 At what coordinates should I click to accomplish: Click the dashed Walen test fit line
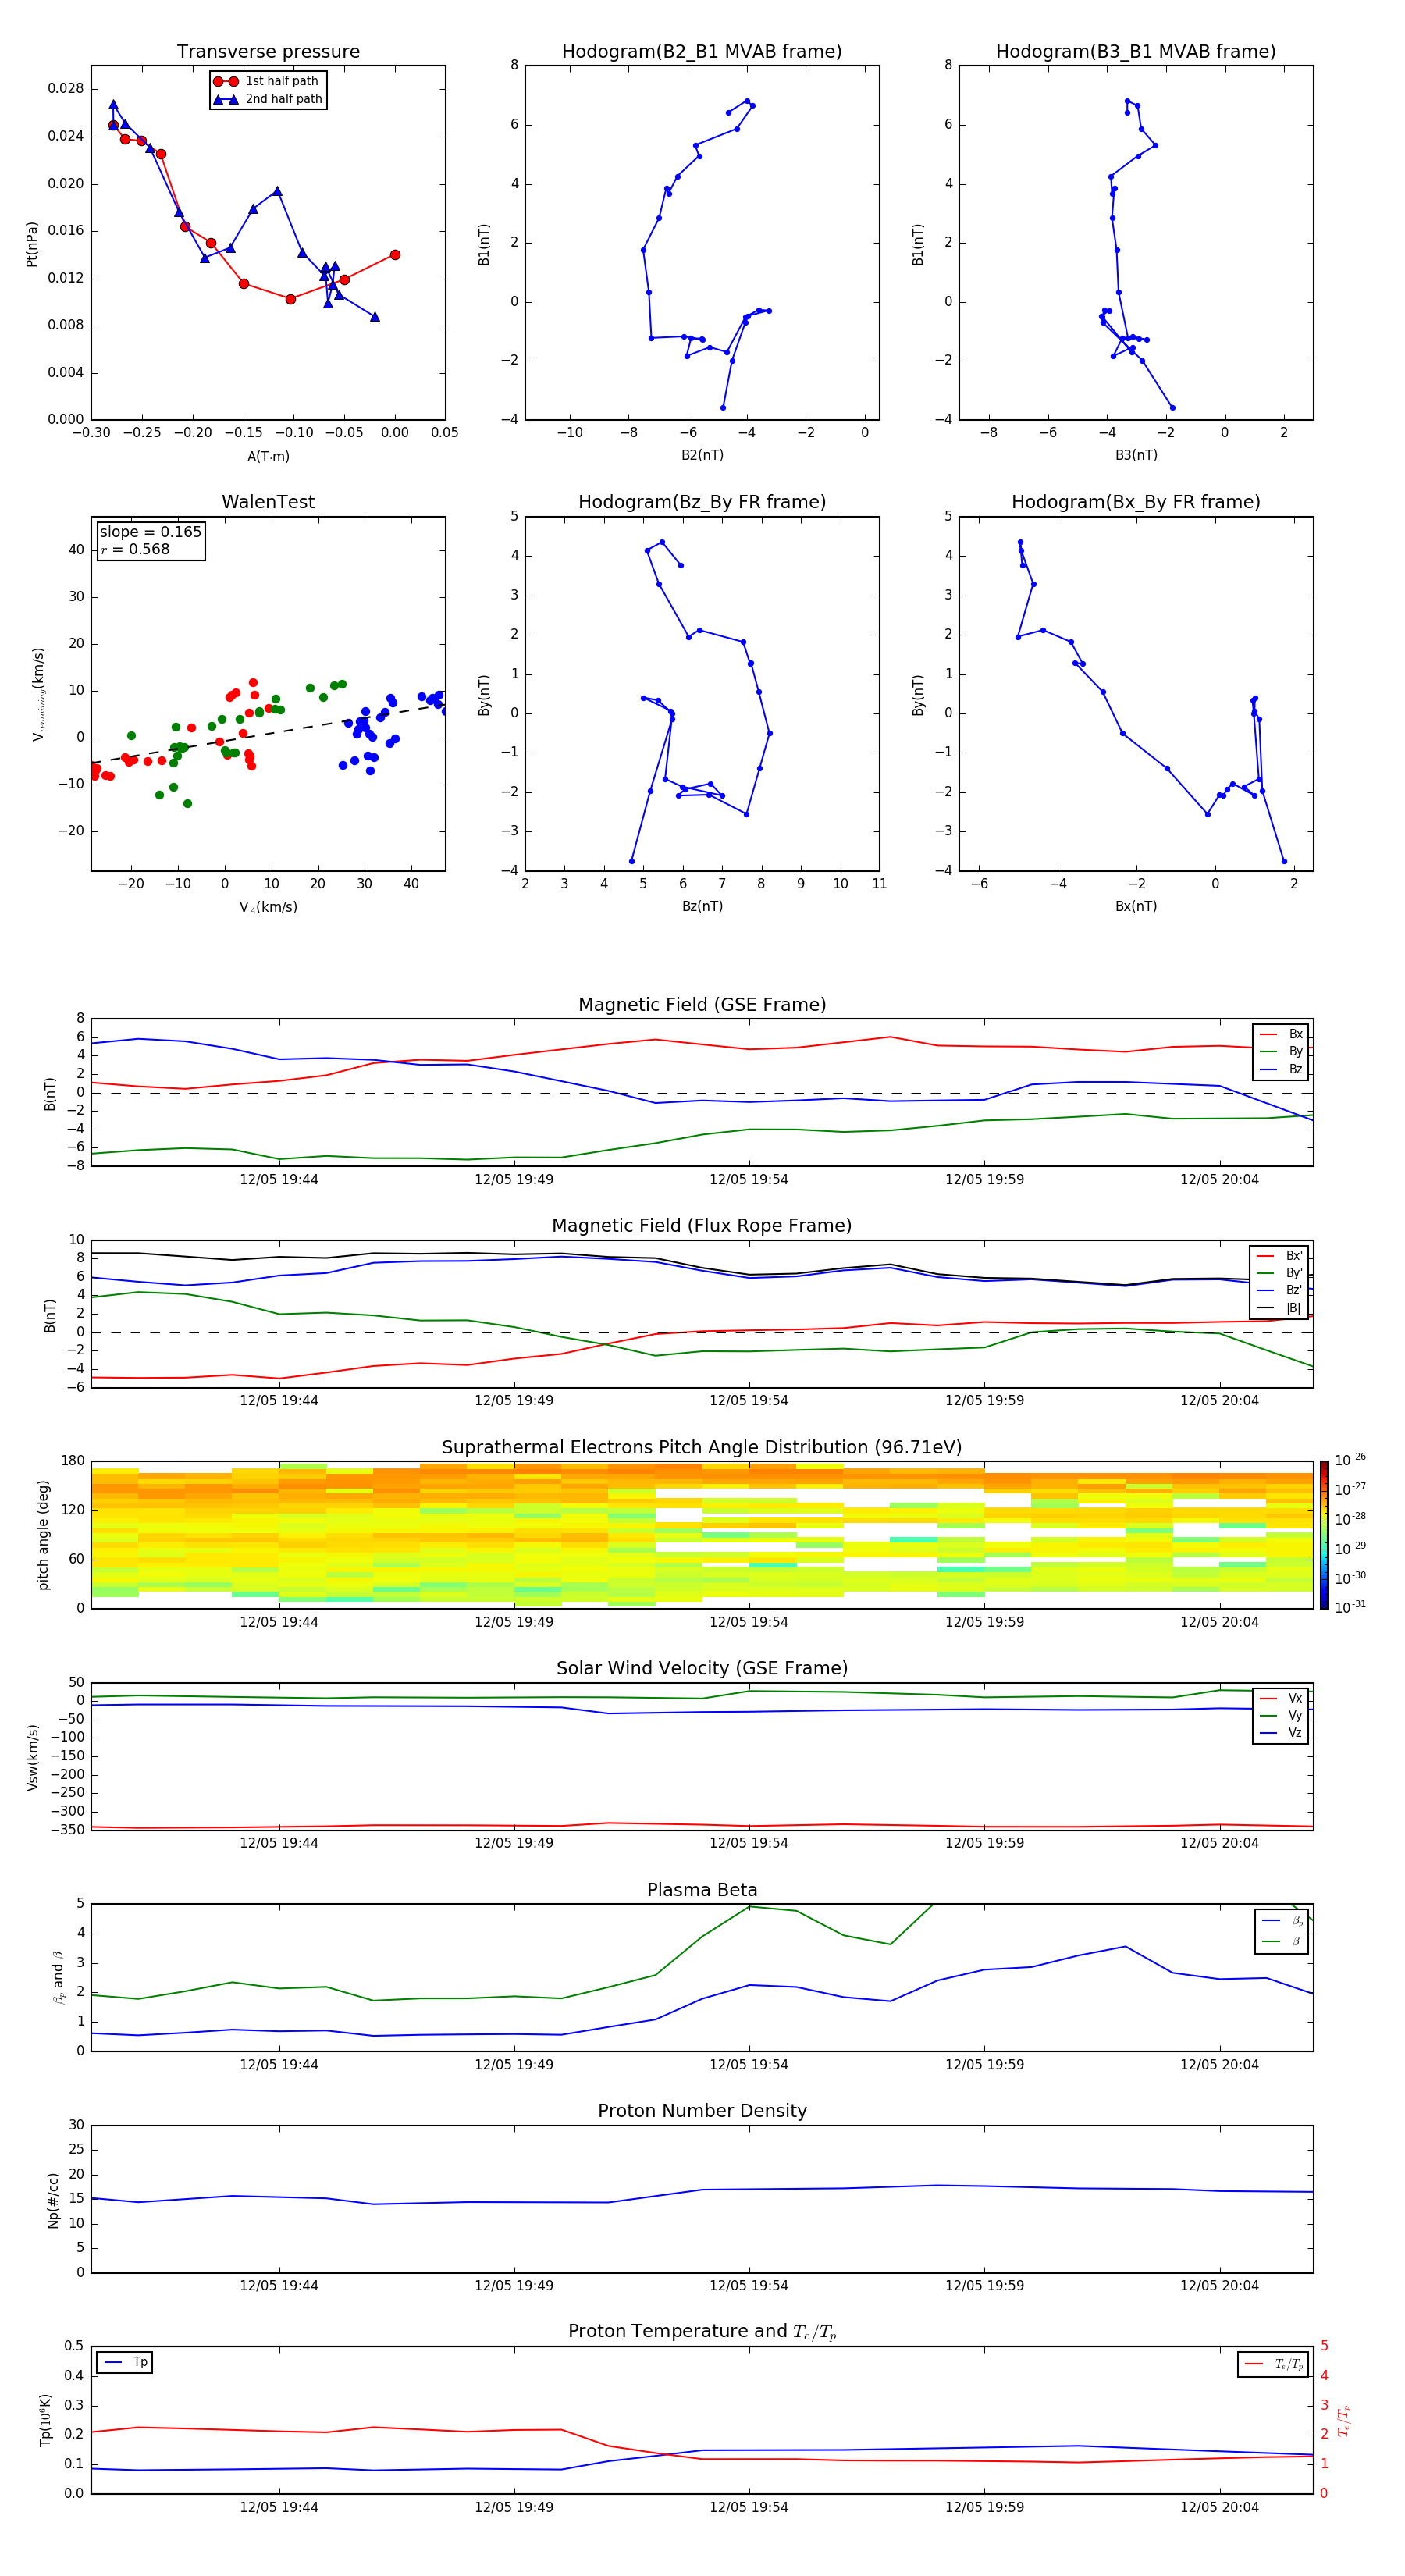tap(268, 734)
